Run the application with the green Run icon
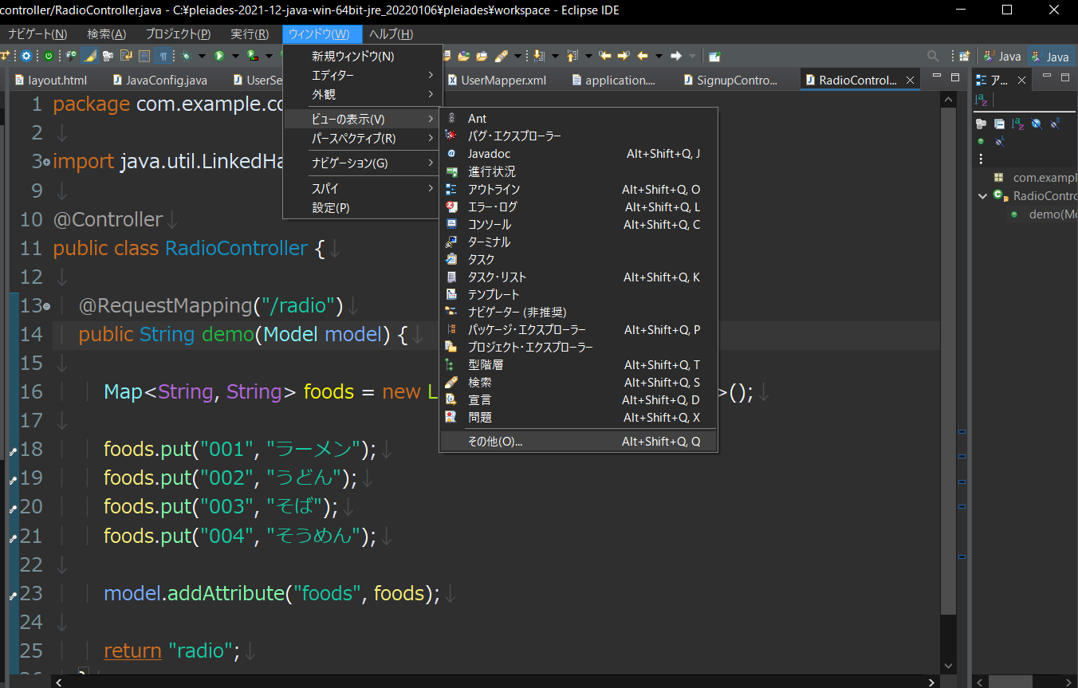Image resolution: width=1078 pixels, height=688 pixels. tap(219, 56)
